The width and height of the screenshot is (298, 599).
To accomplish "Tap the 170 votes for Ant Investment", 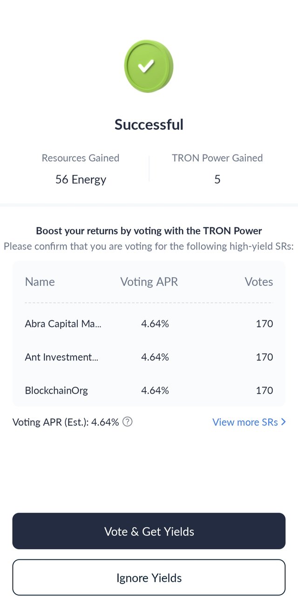I will point(264,357).
